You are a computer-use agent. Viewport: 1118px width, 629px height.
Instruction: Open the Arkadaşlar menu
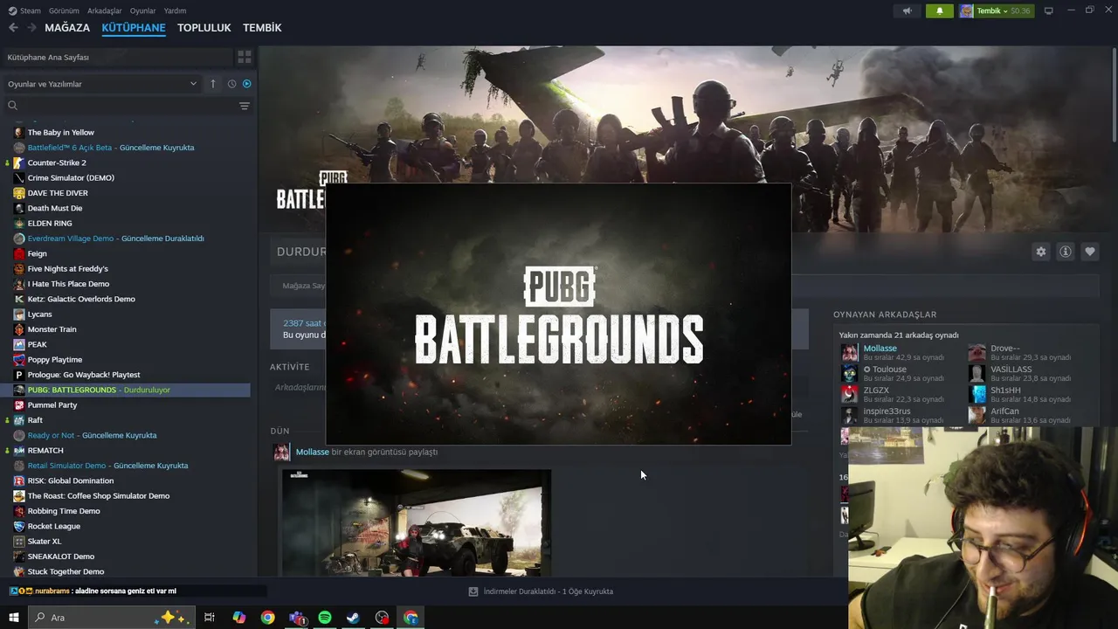click(x=105, y=10)
